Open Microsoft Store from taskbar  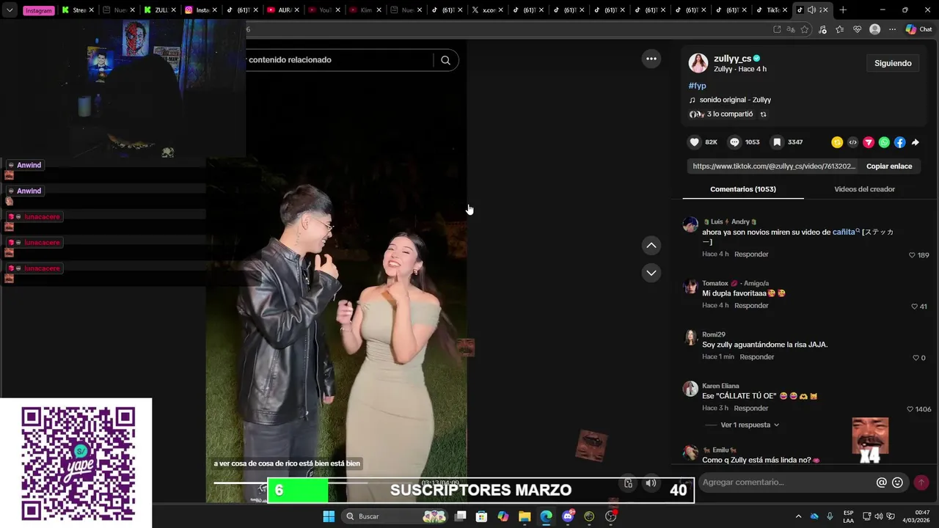click(x=481, y=516)
